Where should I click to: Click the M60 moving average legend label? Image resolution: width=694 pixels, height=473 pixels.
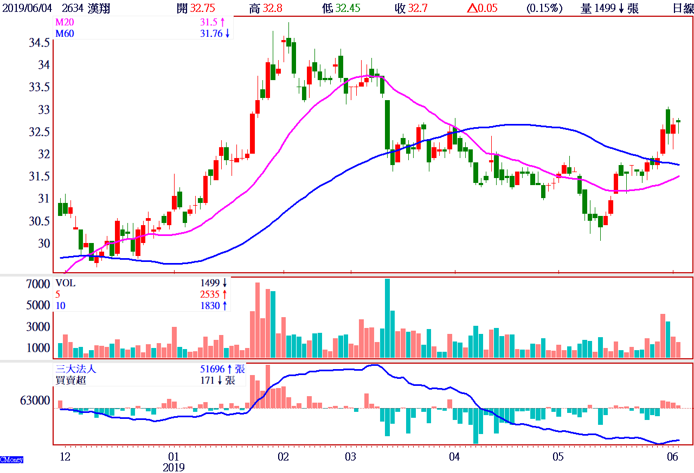(65, 34)
